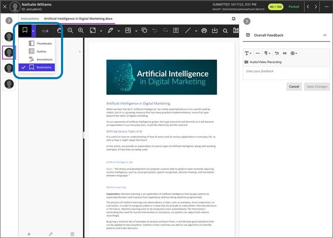Select the Pan hand tool

point(59,30)
